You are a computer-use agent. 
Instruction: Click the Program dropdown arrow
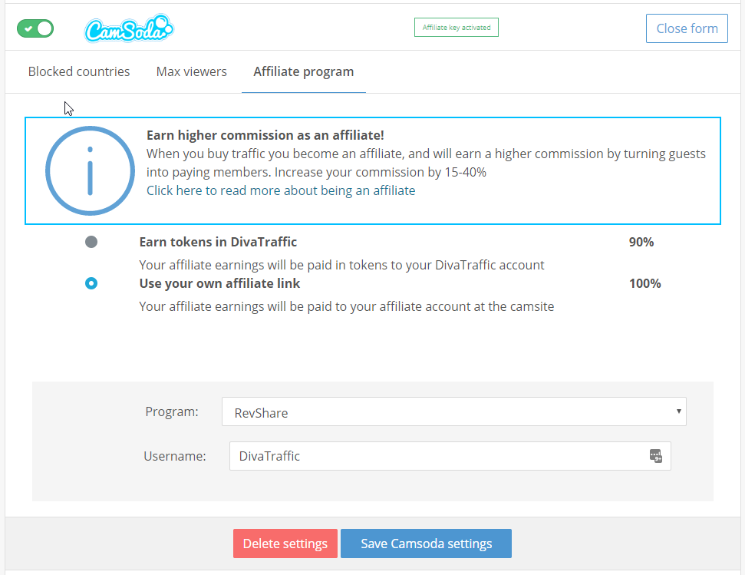tap(678, 411)
